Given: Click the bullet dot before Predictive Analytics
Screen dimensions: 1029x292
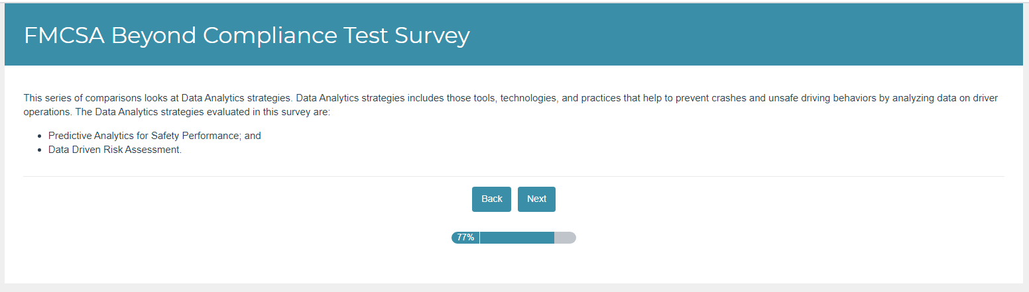Looking at the screenshot, I should pyautogui.click(x=41, y=136).
